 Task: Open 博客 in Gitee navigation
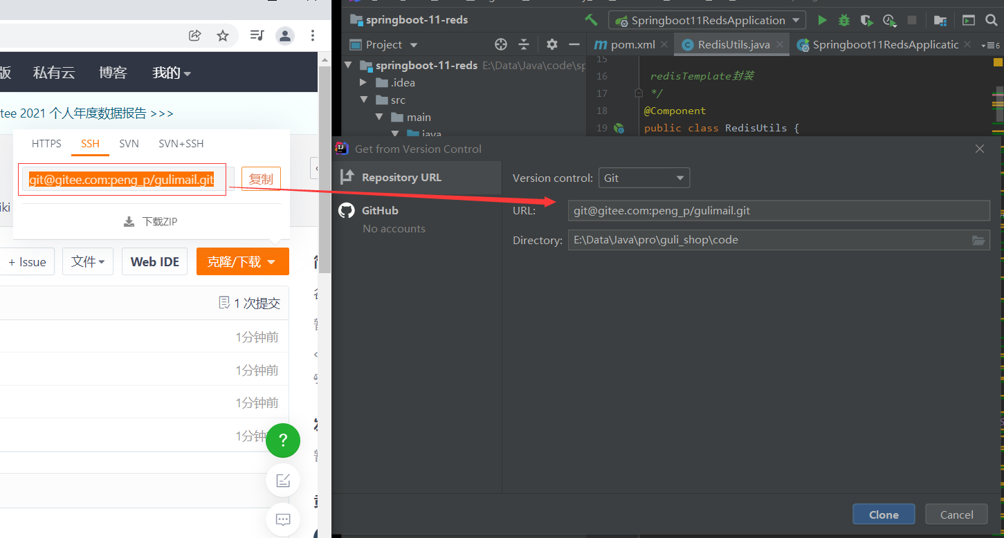coord(113,72)
